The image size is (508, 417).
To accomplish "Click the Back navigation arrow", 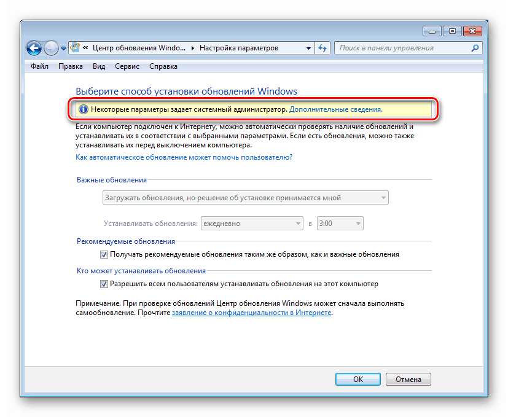I will coord(34,47).
